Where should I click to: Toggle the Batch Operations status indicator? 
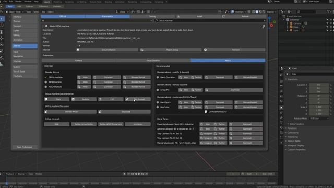pos(158,77)
